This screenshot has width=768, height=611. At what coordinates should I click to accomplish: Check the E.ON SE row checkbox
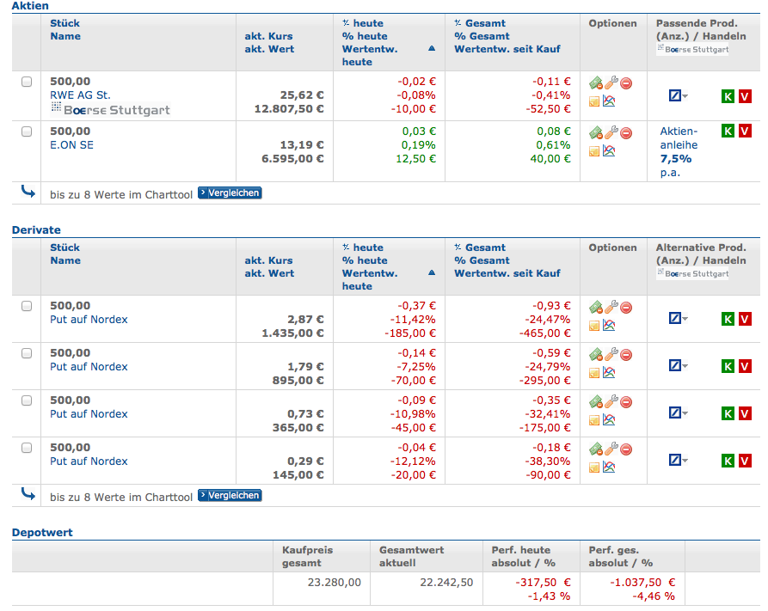[x=27, y=131]
